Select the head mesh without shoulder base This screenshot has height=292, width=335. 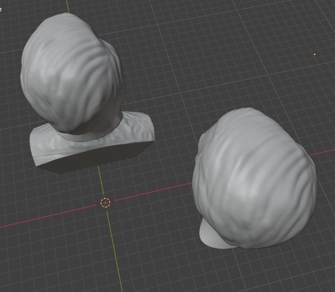click(x=254, y=179)
